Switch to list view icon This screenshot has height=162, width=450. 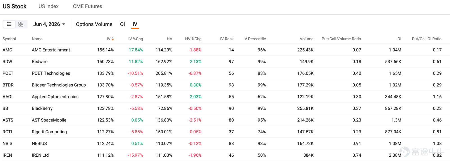point(9,24)
